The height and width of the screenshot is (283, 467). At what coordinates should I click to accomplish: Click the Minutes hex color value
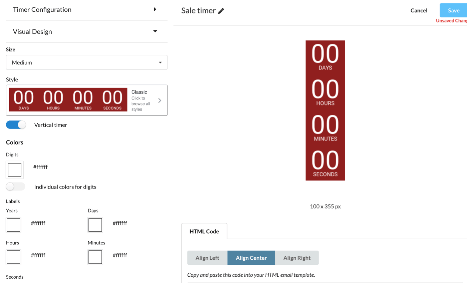pyautogui.click(x=120, y=255)
